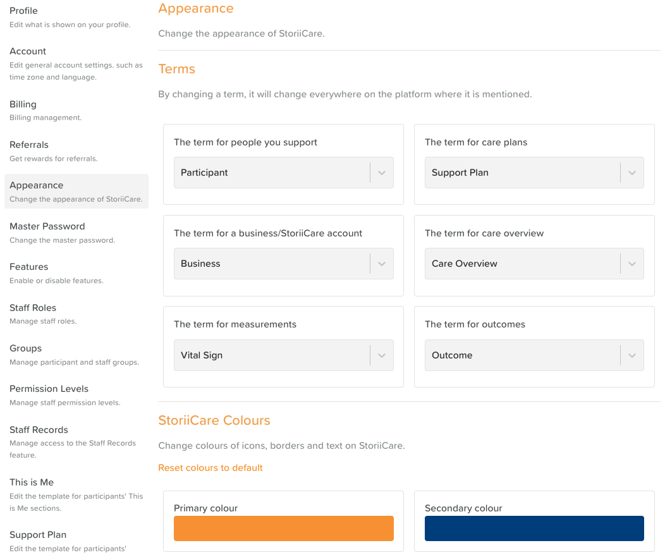Click 'The term for care plans' label
Screen dimensions: 665x555
(x=476, y=142)
